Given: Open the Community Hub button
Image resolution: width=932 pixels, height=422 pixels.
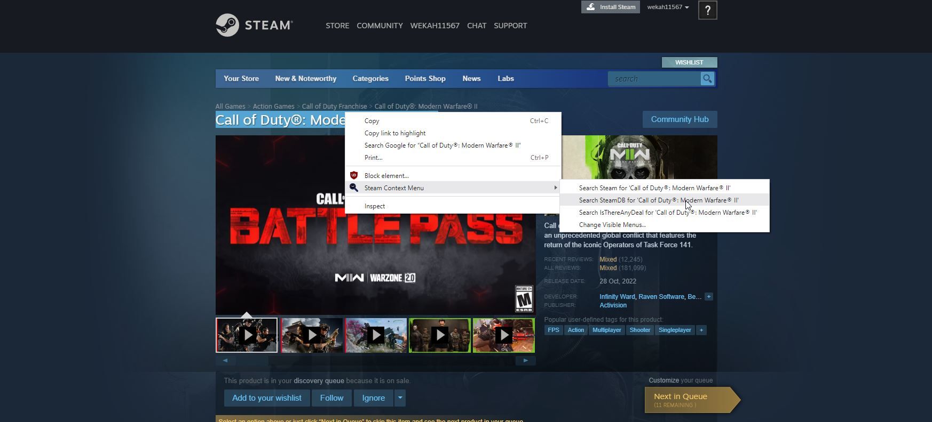Looking at the screenshot, I should pyautogui.click(x=680, y=119).
